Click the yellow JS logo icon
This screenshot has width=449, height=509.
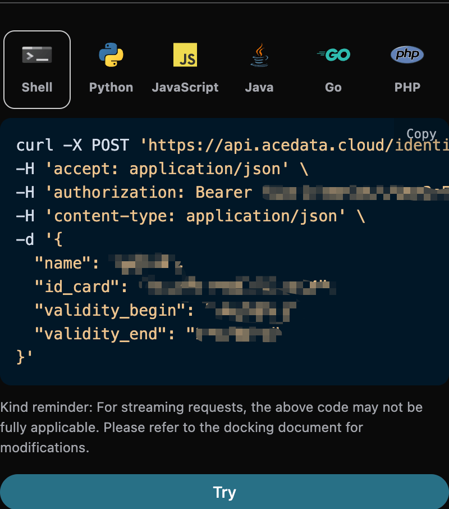click(185, 55)
